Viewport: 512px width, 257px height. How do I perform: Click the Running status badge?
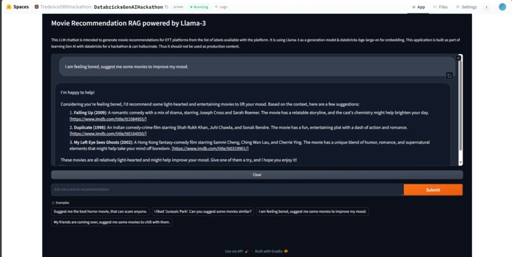(199, 7)
